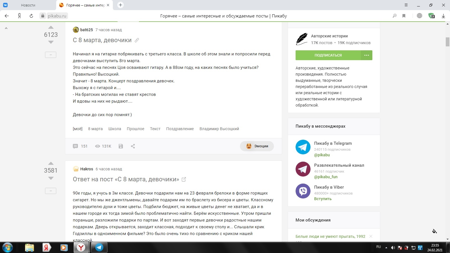The width and height of the screenshot is (450, 253).
Task: Open the @pikabu_fun channel link
Action: pos(326,177)
